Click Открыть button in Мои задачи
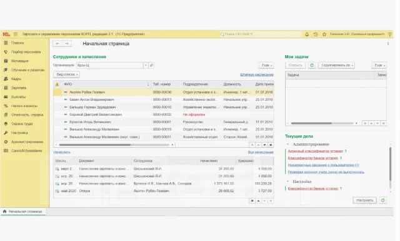The image size is (400, 241). point(295,65)
